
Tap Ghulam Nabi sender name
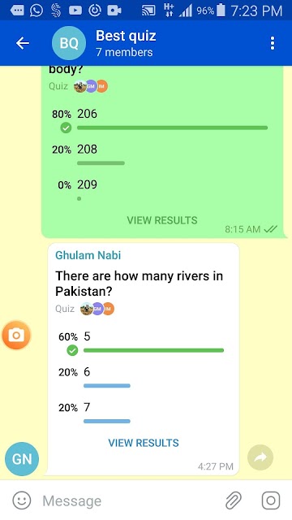(x=88, y=255)
